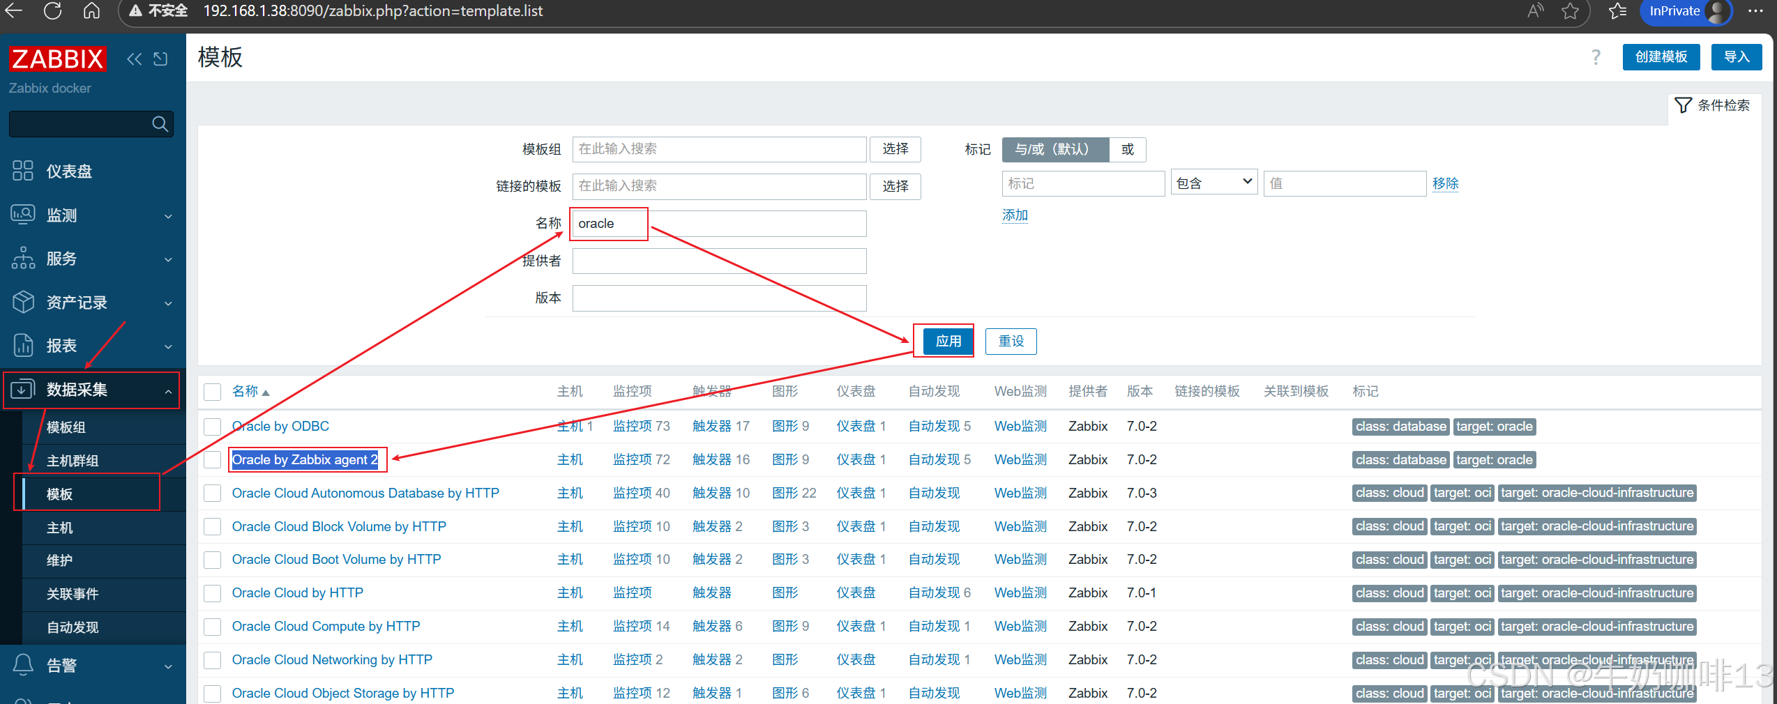The height and width of the screenshot is (704, 1777).
Task: Click browser refresh icon
Action: coord(52,11)
